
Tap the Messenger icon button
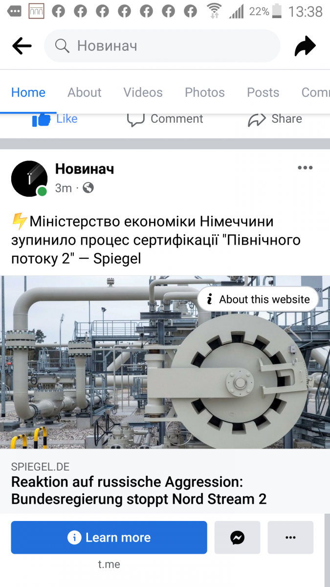[237, 538]
